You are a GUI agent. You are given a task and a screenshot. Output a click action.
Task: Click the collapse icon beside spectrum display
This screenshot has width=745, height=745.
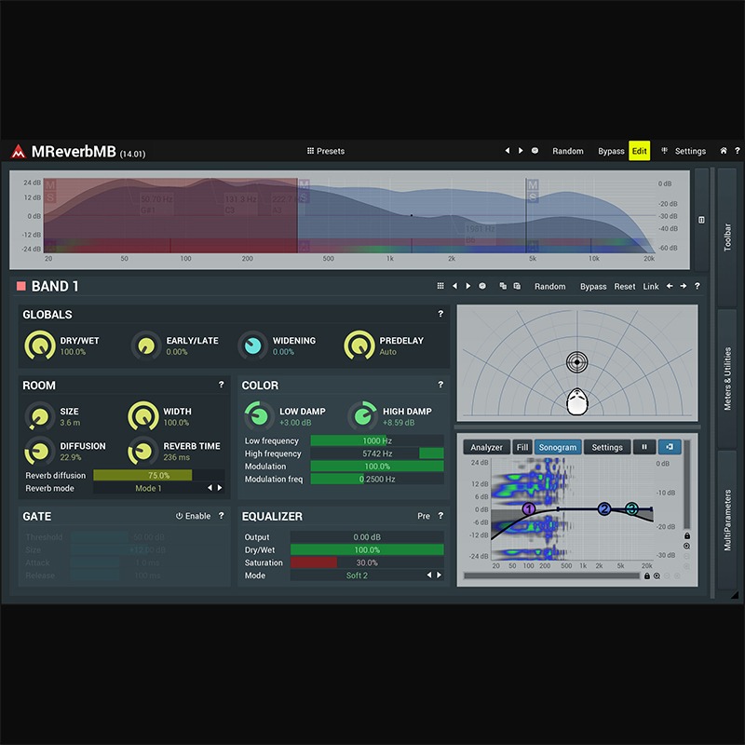[x=701, y=220]
